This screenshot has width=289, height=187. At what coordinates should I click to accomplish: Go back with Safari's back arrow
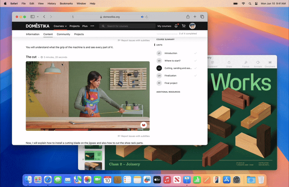tap(44, 17)
